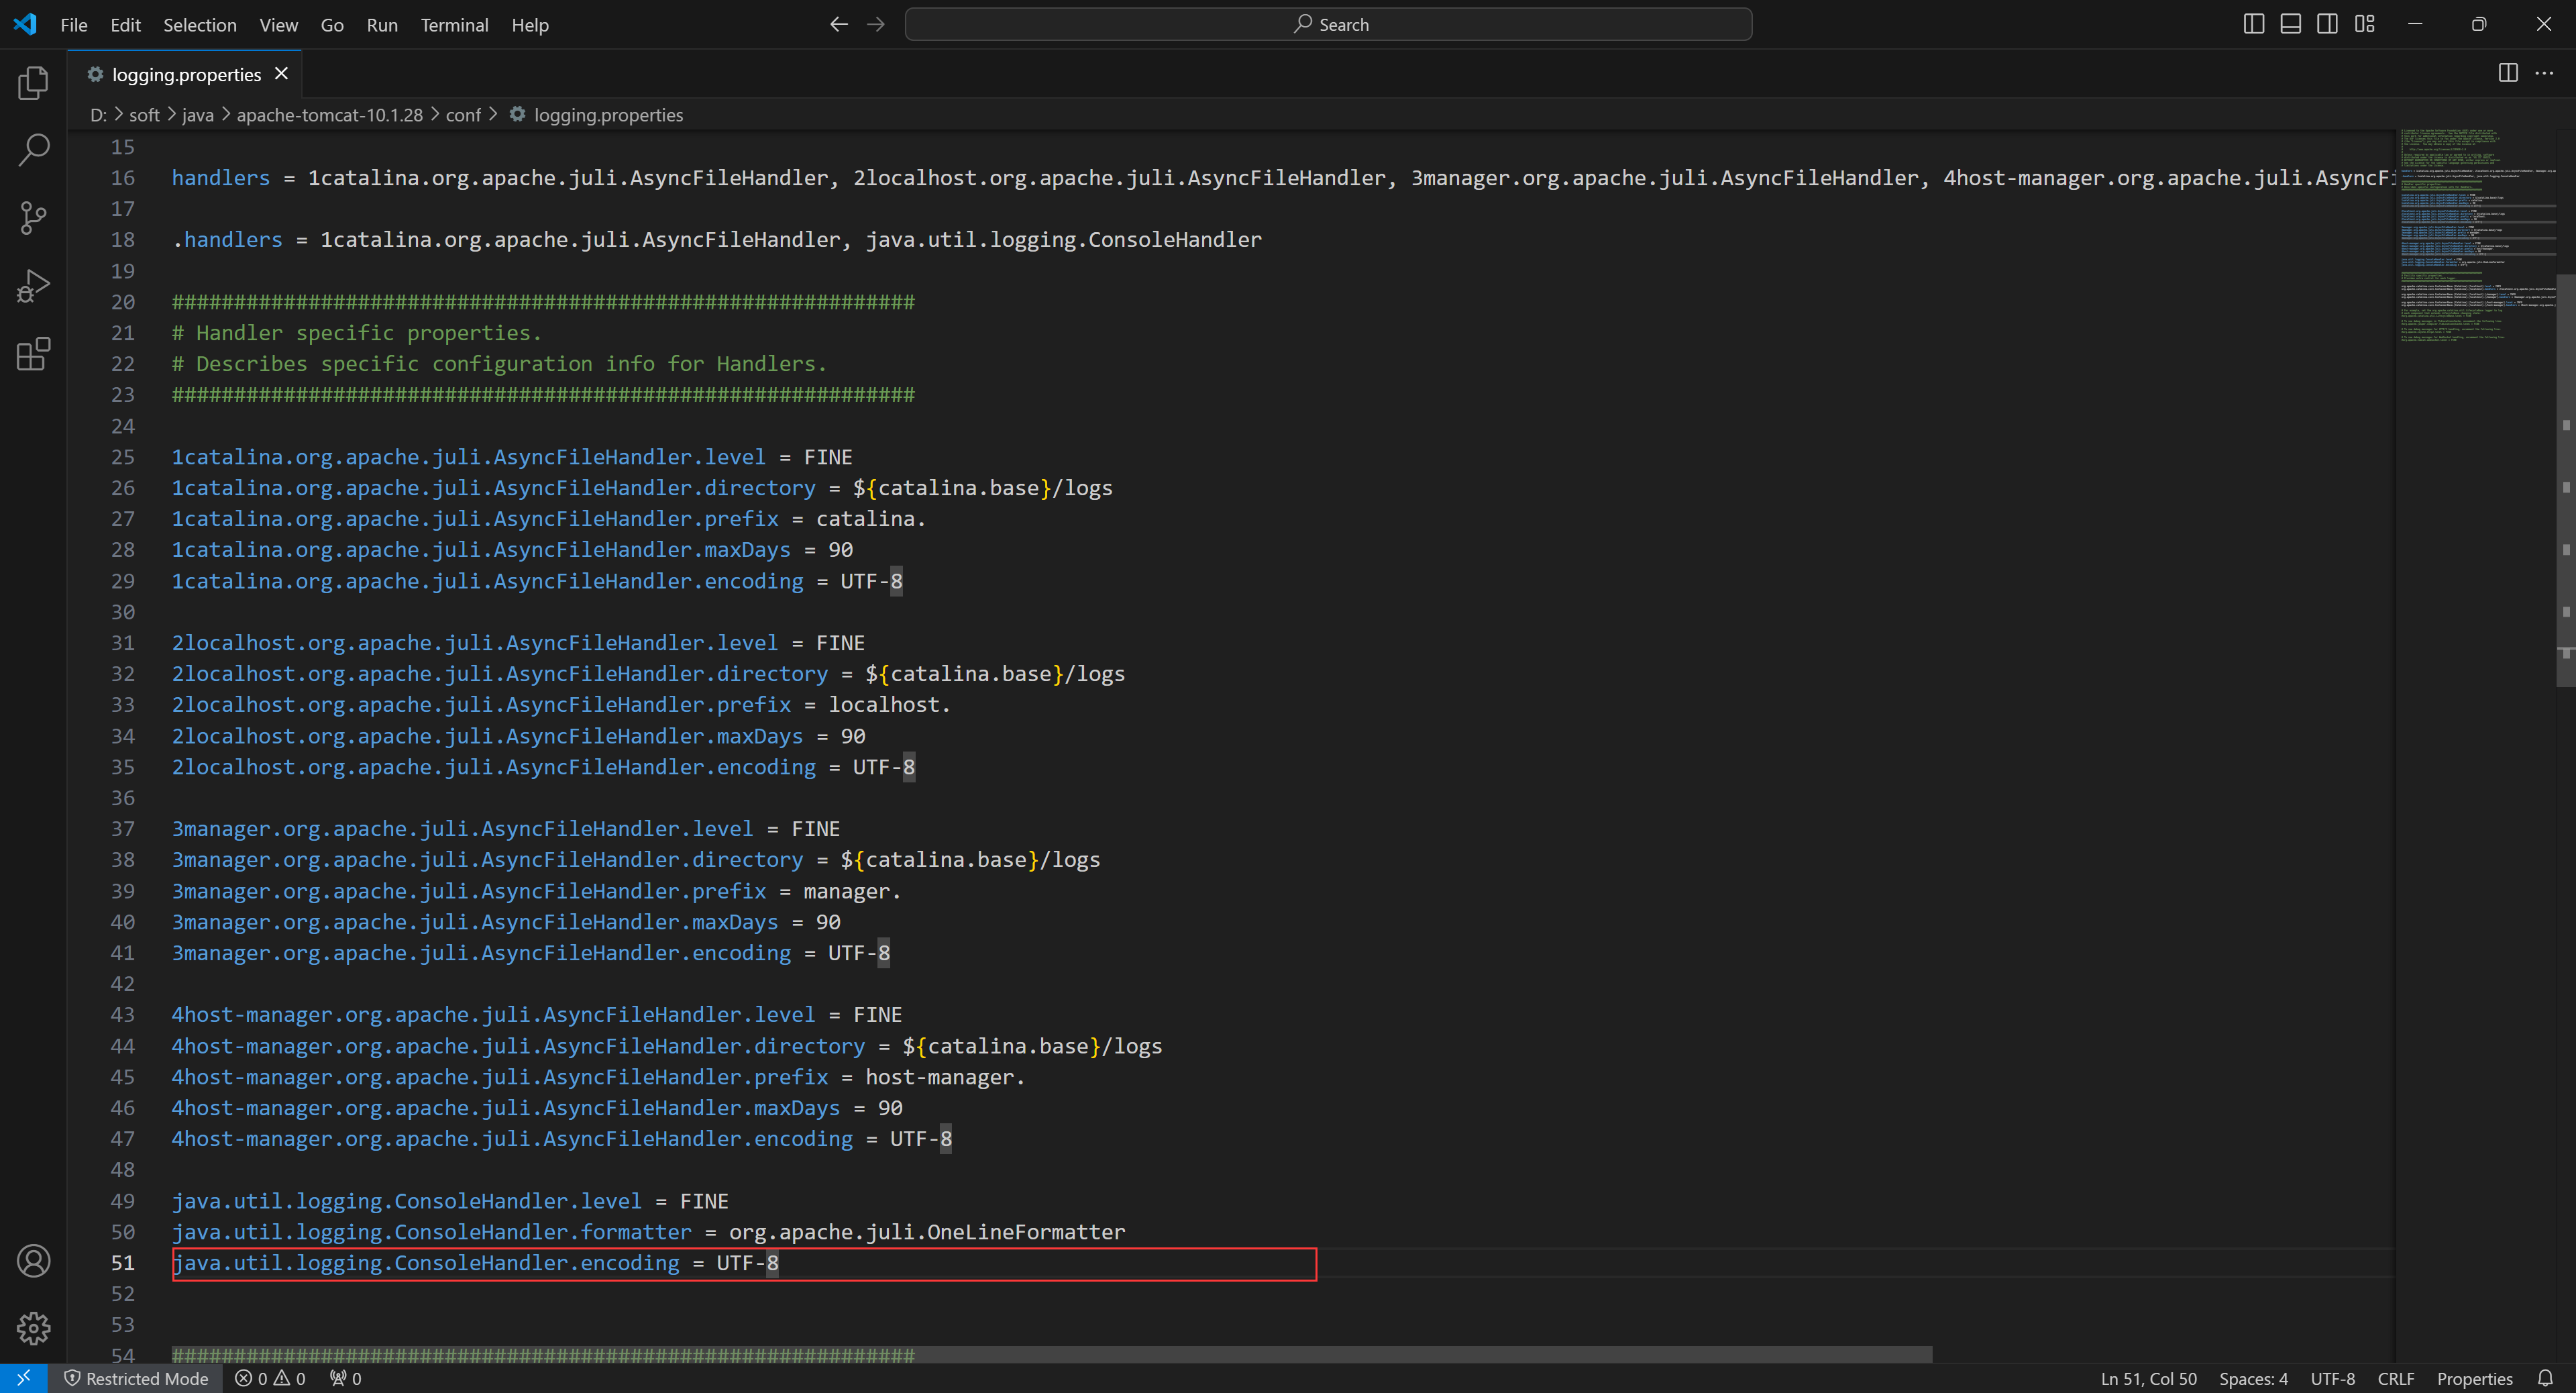
Task: Click the split editor right icon
Action: [x=2507, y=73]
